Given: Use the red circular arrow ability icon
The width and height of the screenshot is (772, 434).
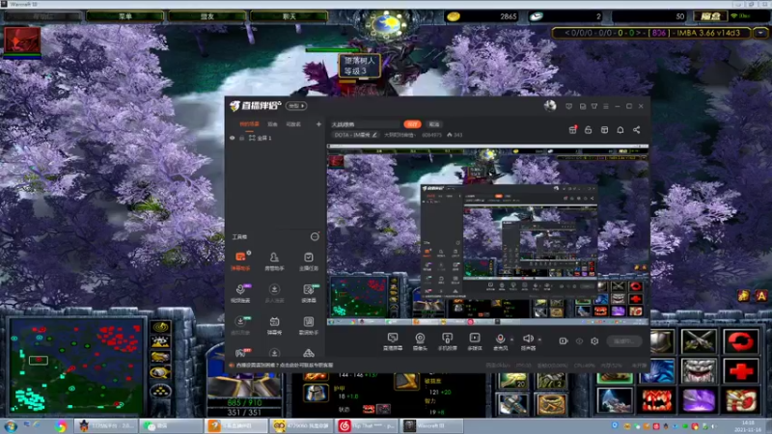Looking at the screenshot, I should point(741,341).
